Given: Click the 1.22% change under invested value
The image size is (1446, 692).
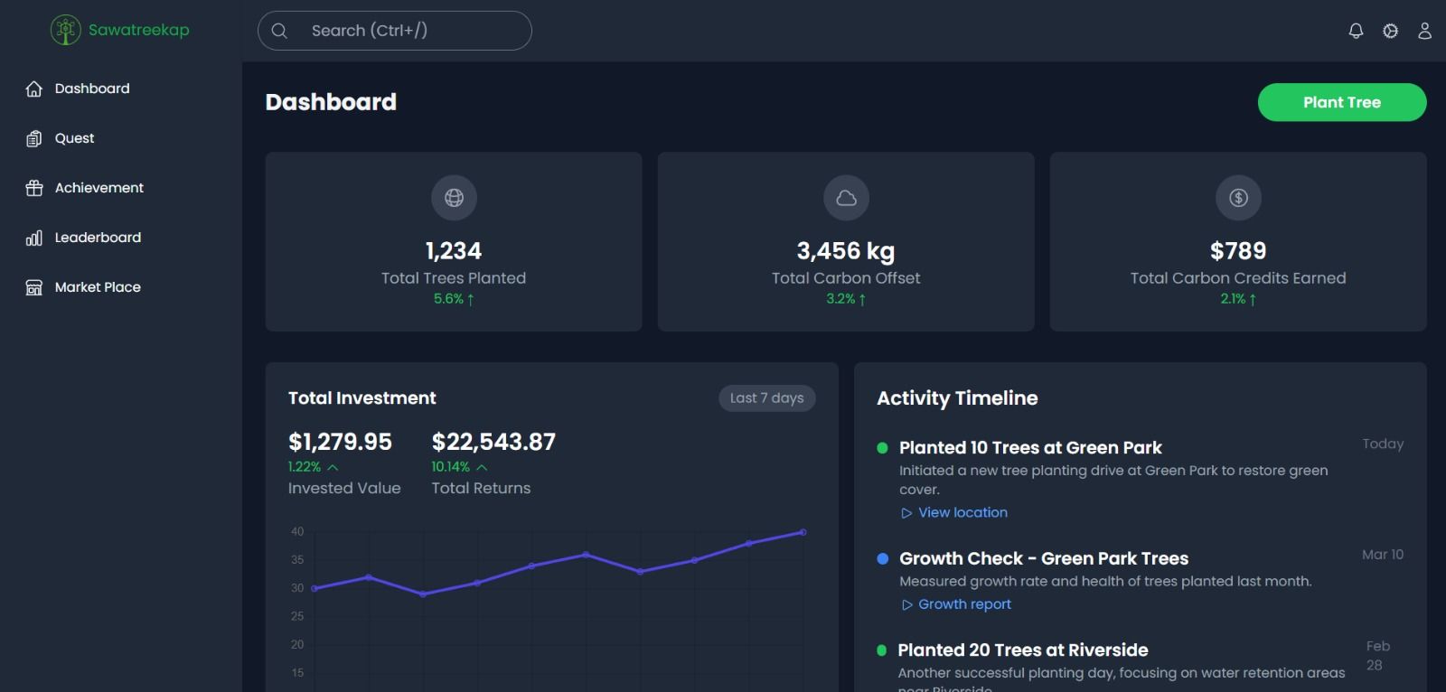Looking at the screenshot, I should click(313, 467).
